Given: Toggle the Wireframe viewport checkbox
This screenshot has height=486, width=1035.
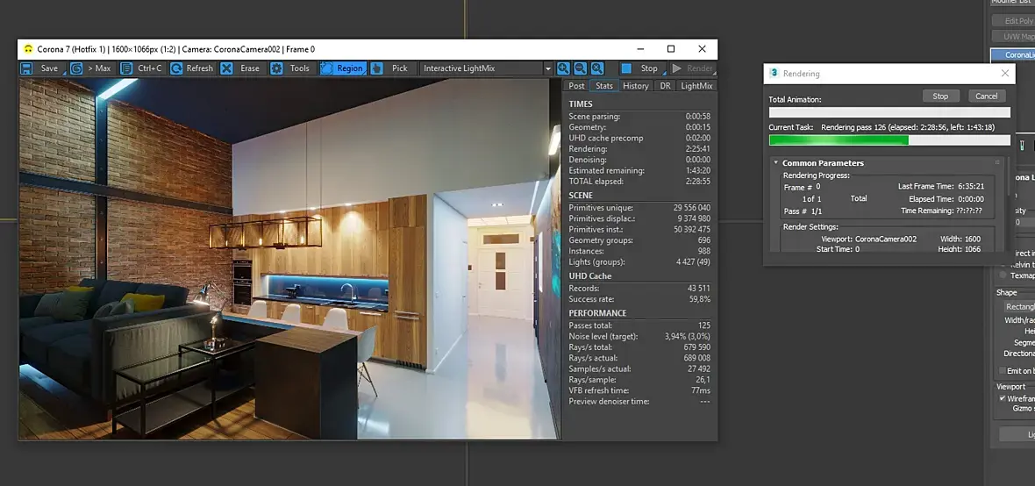Looking at the screenshot, I should point(1003,399).
